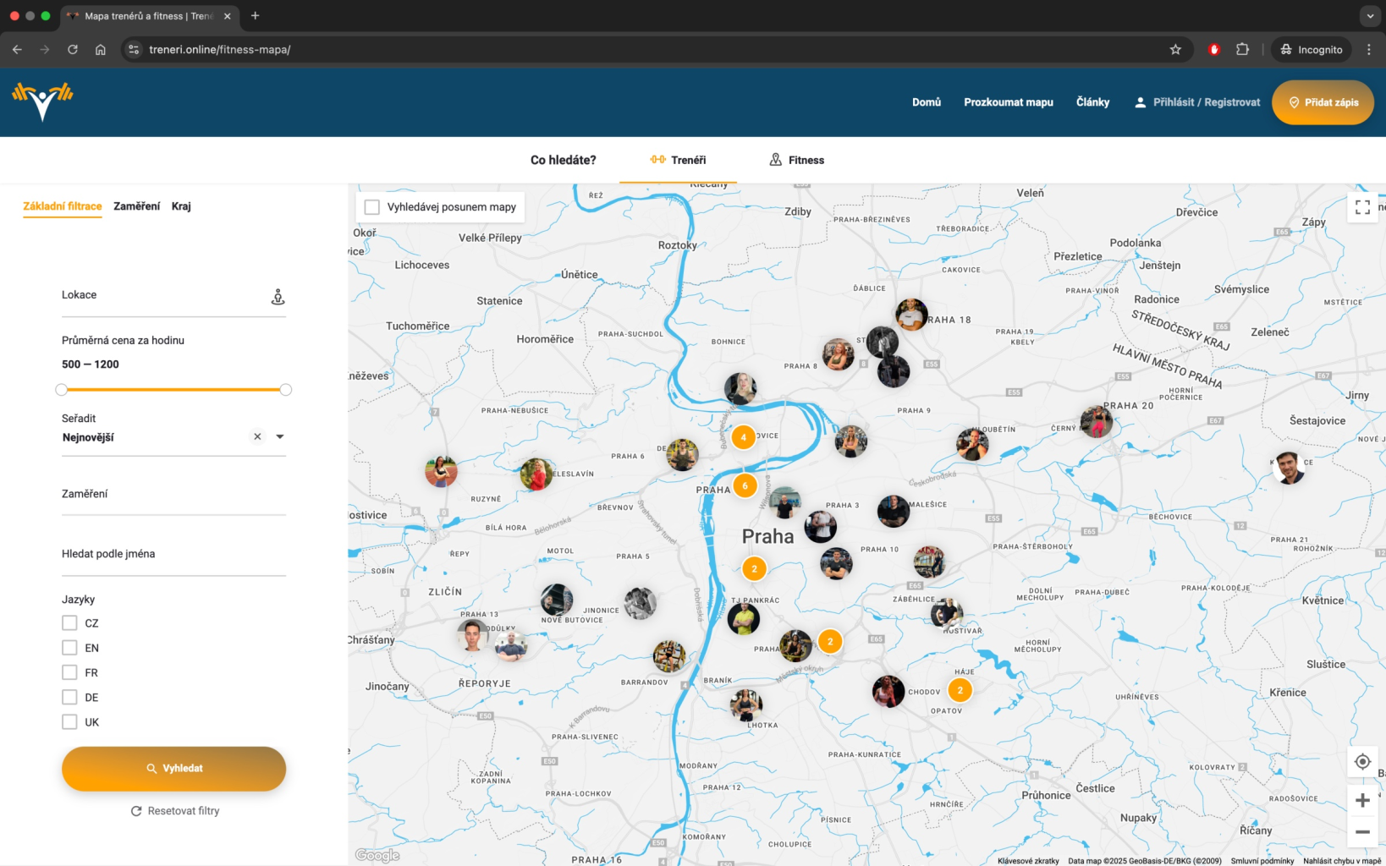This screenshot has height=866, width=1386.
Task: Enable Vyhledávej posunem mapy checkbox
Action: click(372, 207)
